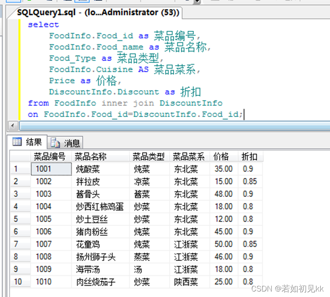The width and height of the screenshot is (330, 297).
Task: Select the SQLQuery1.sql editor tab
Action: point(98,12)
